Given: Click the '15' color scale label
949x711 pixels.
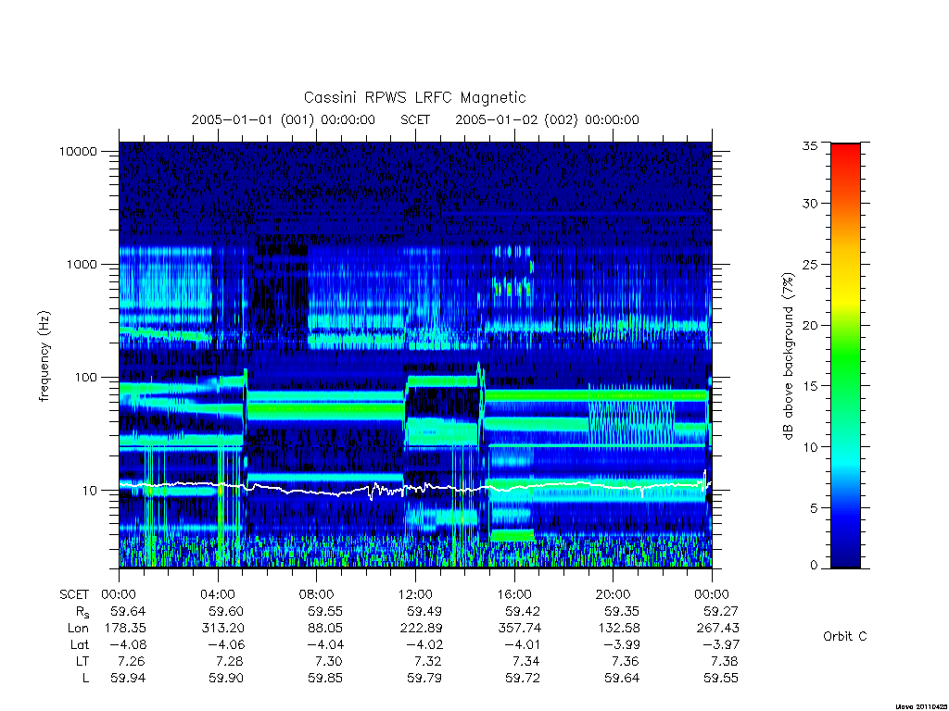Looking at the screenshot, I should 809,386.
